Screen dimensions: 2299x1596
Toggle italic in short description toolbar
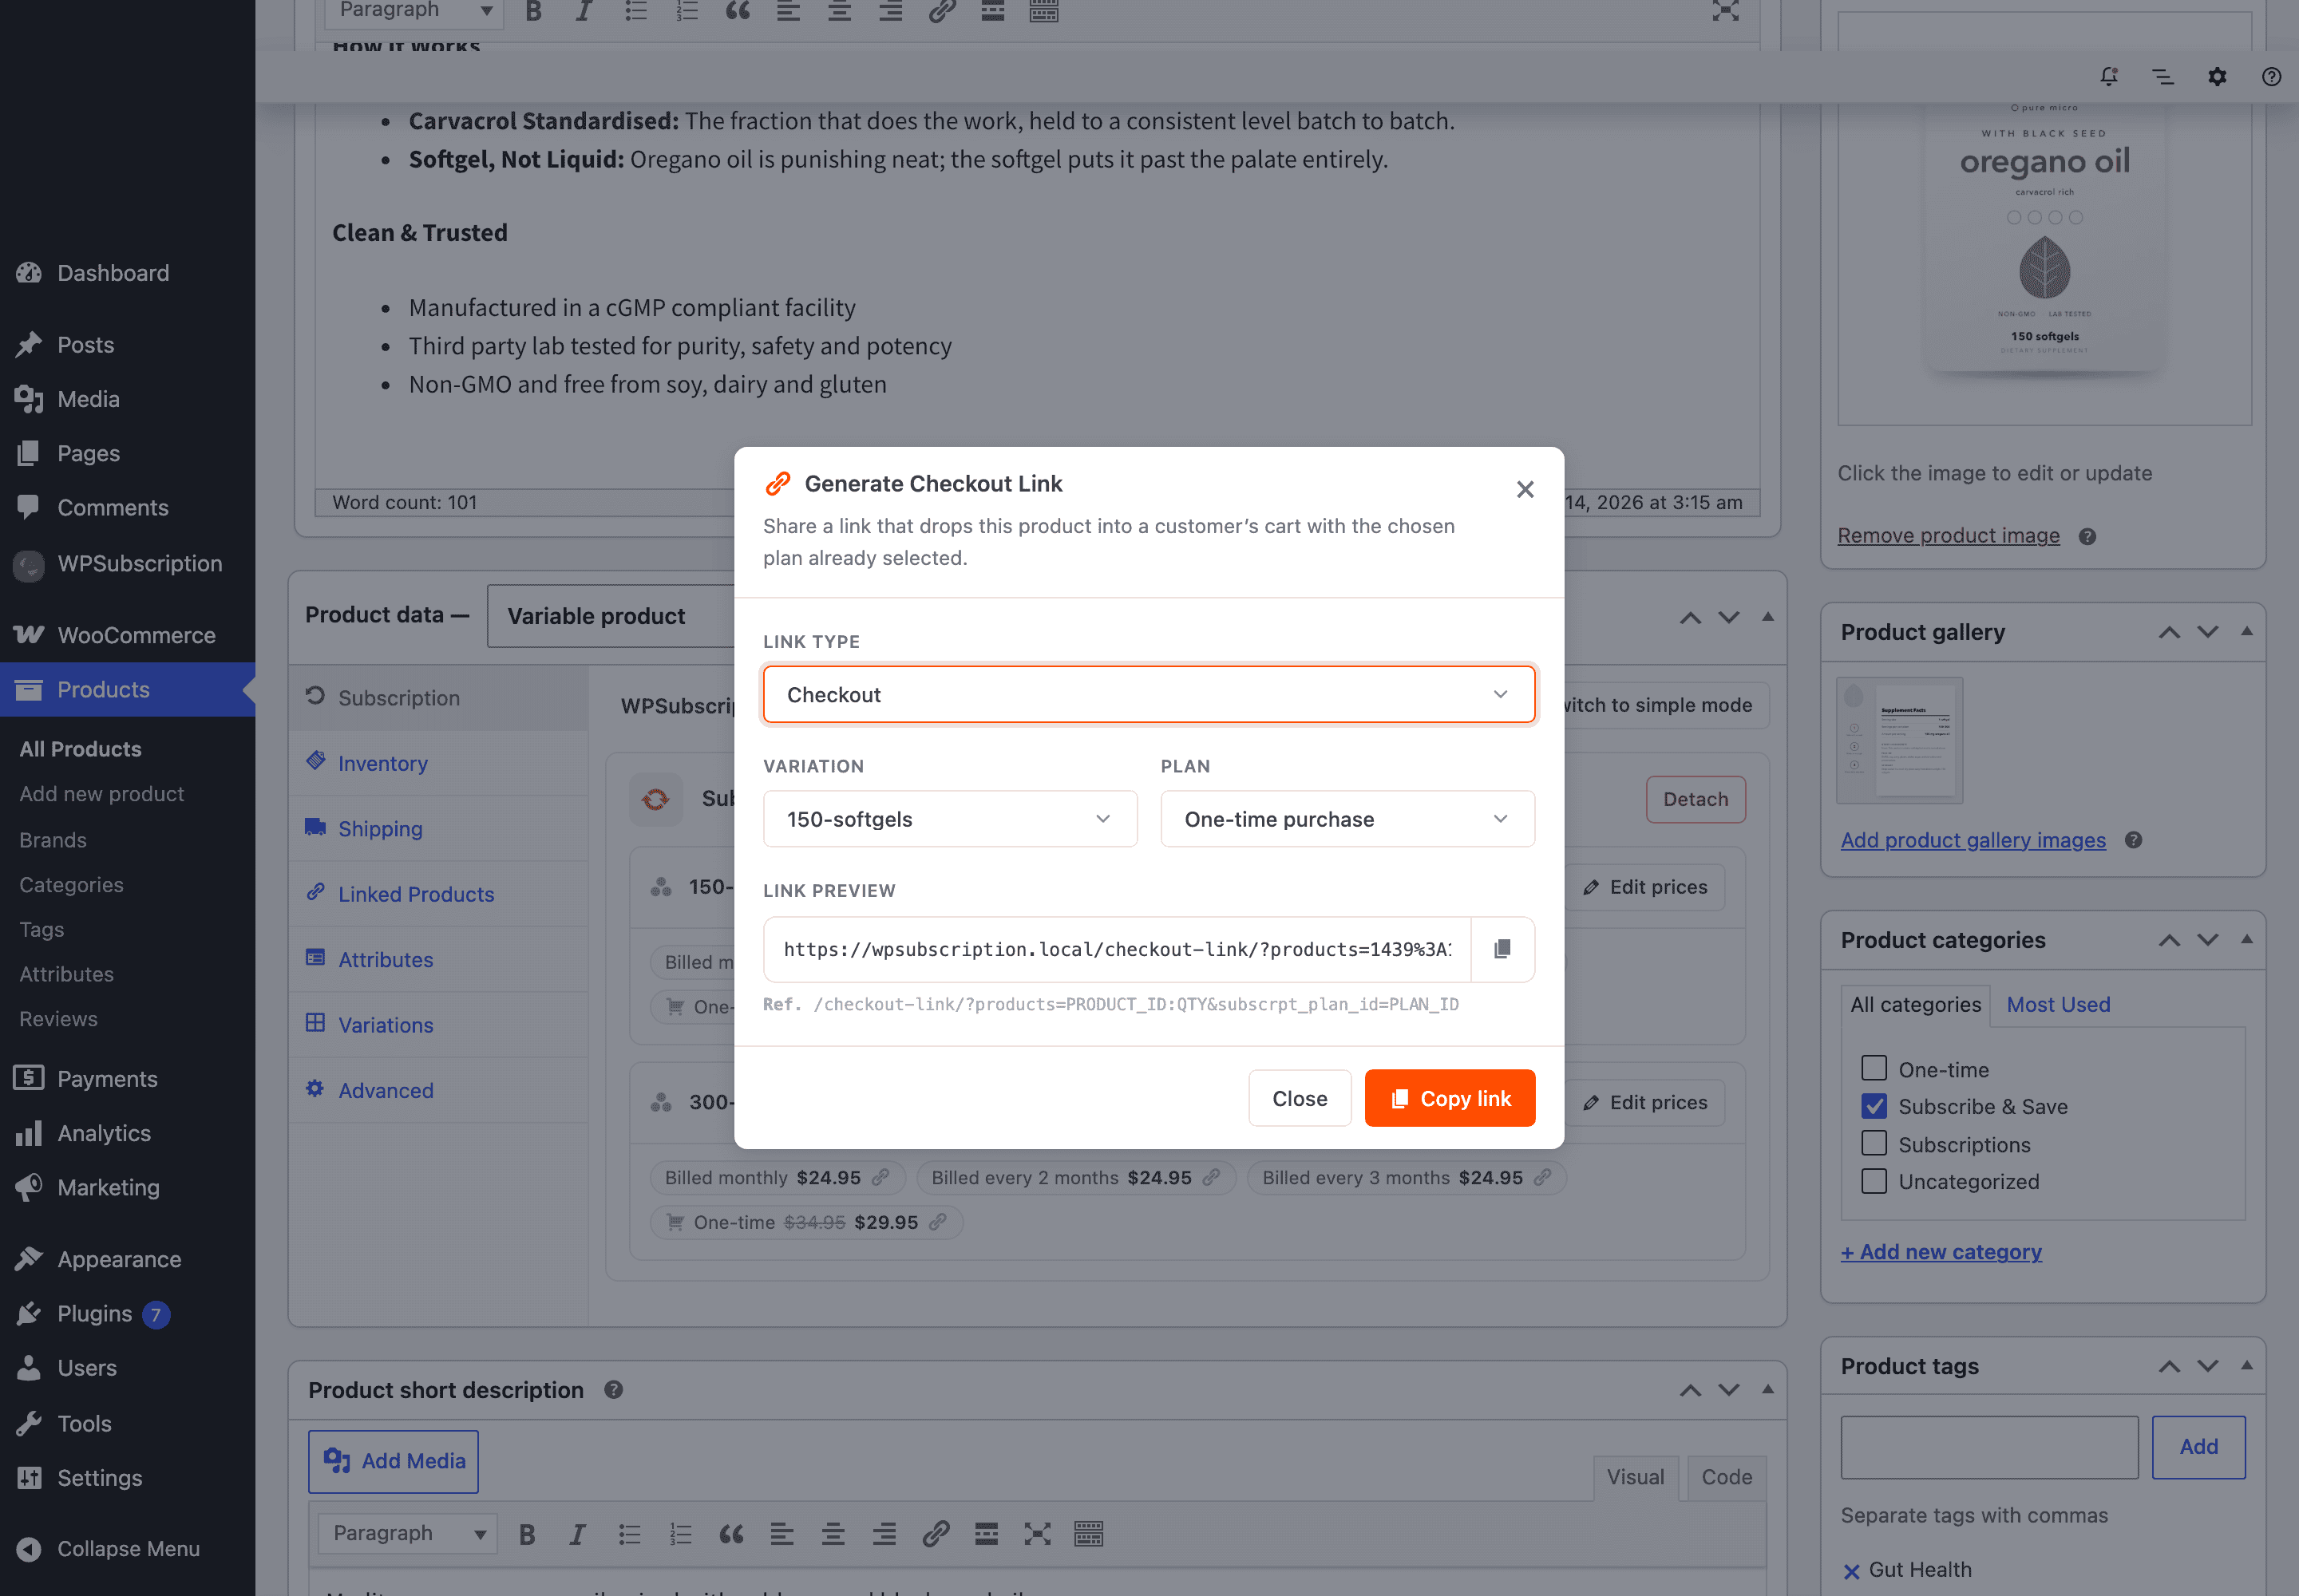tap(577, 1533)
